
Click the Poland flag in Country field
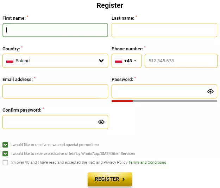tap(10, 61)
